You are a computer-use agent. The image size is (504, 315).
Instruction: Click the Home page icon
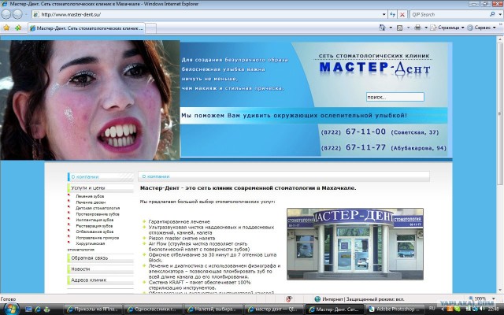[382, 28]
